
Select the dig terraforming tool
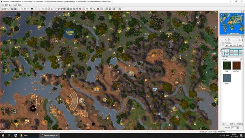(x=222, y=54)
